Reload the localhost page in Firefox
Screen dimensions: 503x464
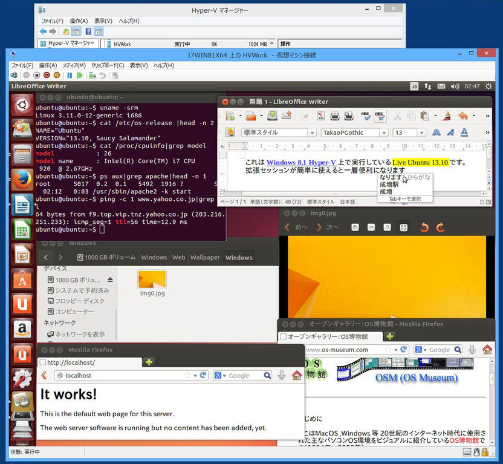(x=203, y=375)
